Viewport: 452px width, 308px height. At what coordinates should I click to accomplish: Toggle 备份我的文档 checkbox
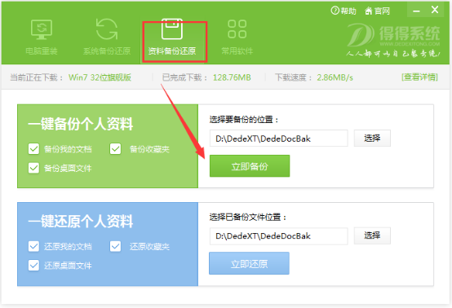pos(33,149)
